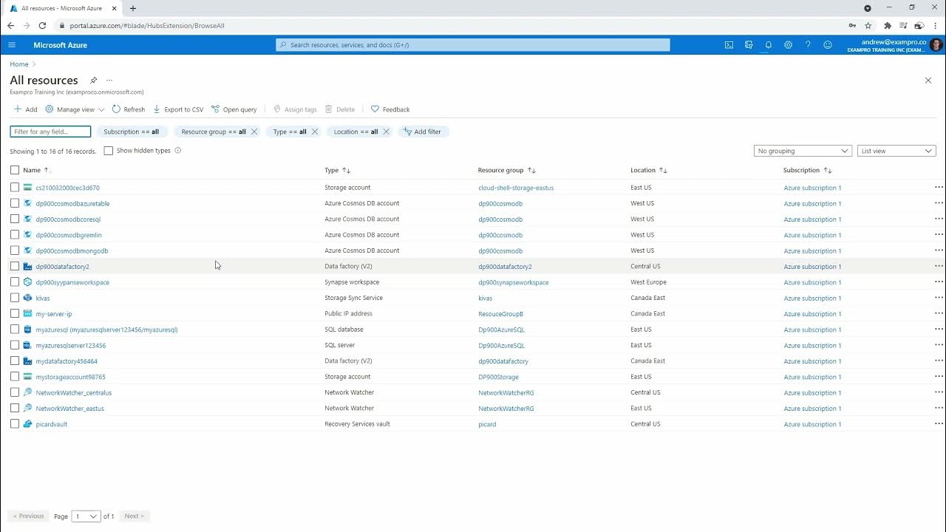This screenshot has width=946, height=532.
Task: Open the NetworkWatcher_centralus resource
Action: (74, 393)
